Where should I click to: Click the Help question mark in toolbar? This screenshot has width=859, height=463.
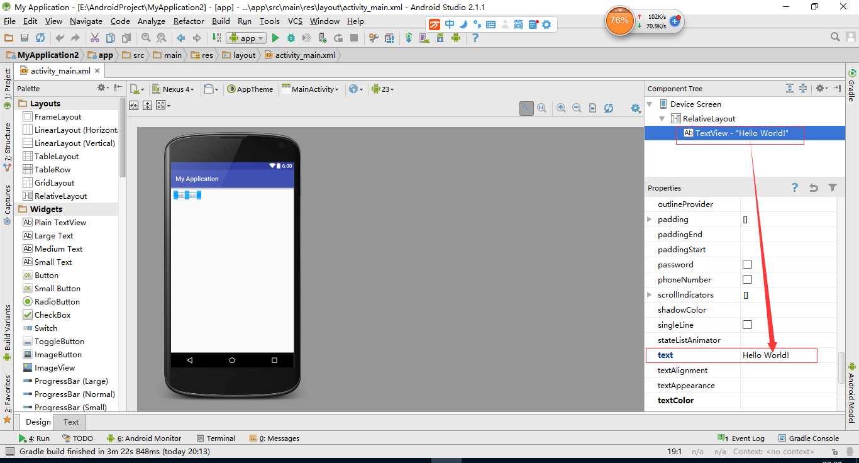pyautogui.click(x=475, y=38)
